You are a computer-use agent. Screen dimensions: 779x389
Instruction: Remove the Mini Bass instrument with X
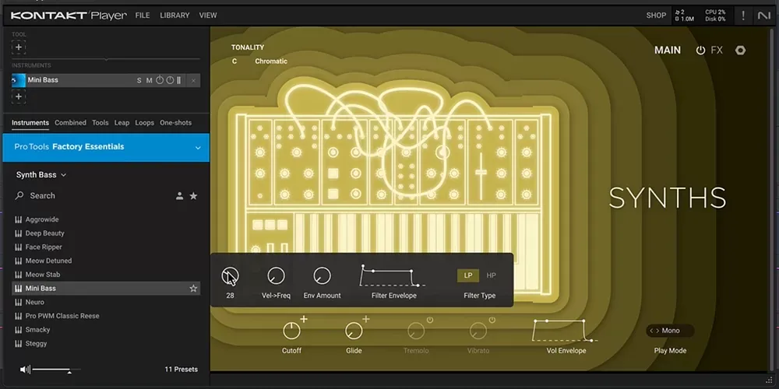click(194, 80)
